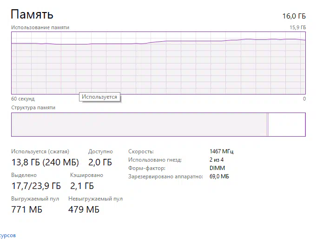Viewport: 316px width, 239px height.
Task: Click the 2,1 ГБ cached value
Action: point(82,186)
